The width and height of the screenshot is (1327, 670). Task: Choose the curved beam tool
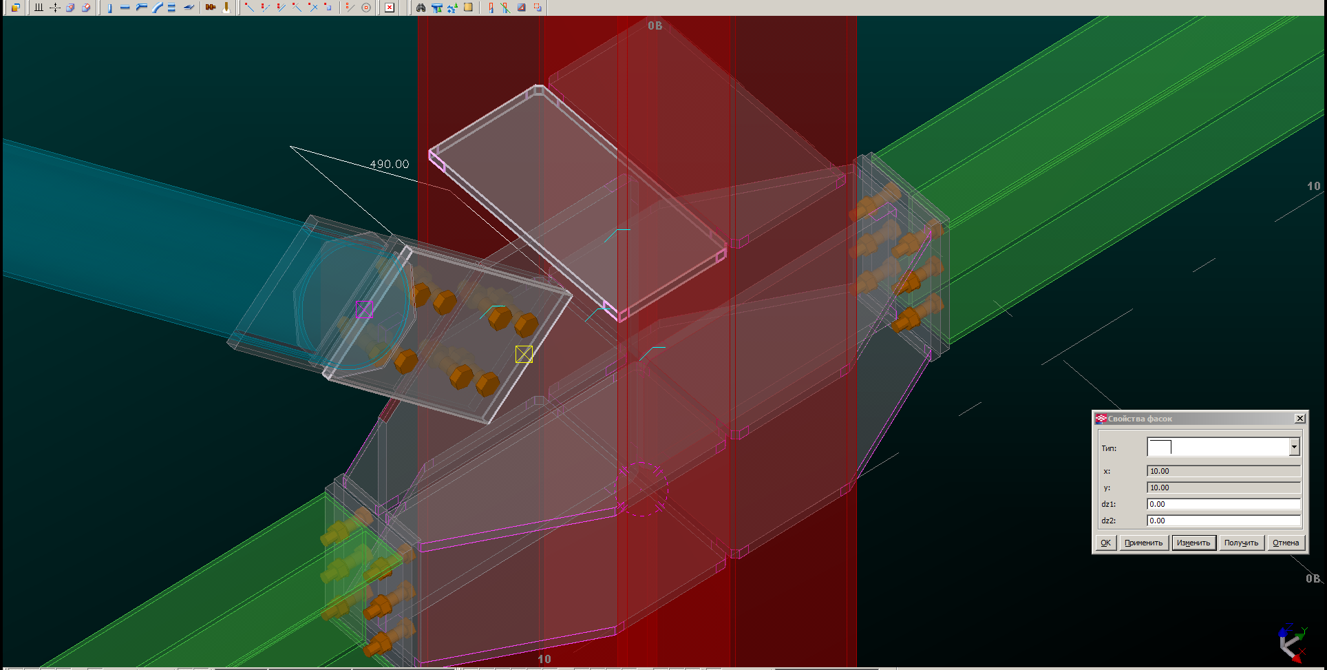[x=157, y=8]
